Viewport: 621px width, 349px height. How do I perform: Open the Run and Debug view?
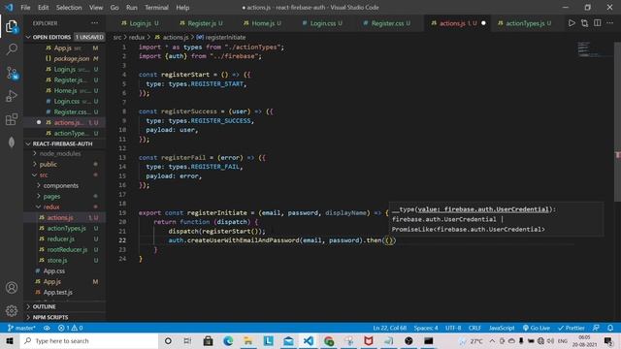12,96
